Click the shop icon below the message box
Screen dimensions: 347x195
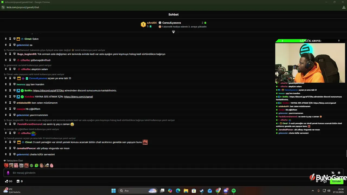(x=18, y=181)
